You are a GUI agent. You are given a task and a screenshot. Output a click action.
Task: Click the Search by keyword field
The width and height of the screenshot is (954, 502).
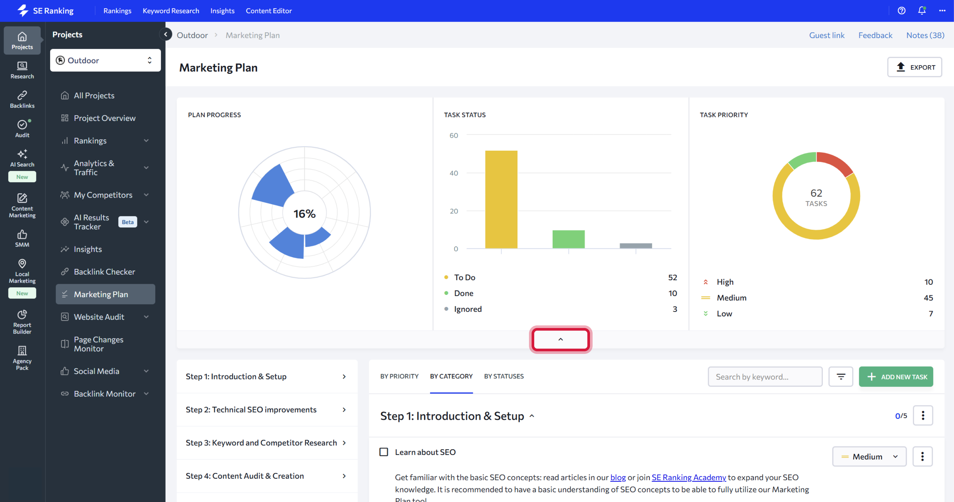764,377
